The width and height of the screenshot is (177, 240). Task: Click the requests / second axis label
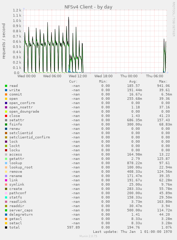(x=4, y=41)
